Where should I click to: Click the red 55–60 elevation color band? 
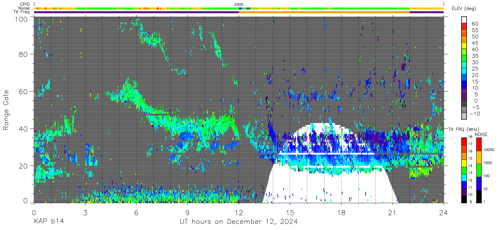coord(464,27)
